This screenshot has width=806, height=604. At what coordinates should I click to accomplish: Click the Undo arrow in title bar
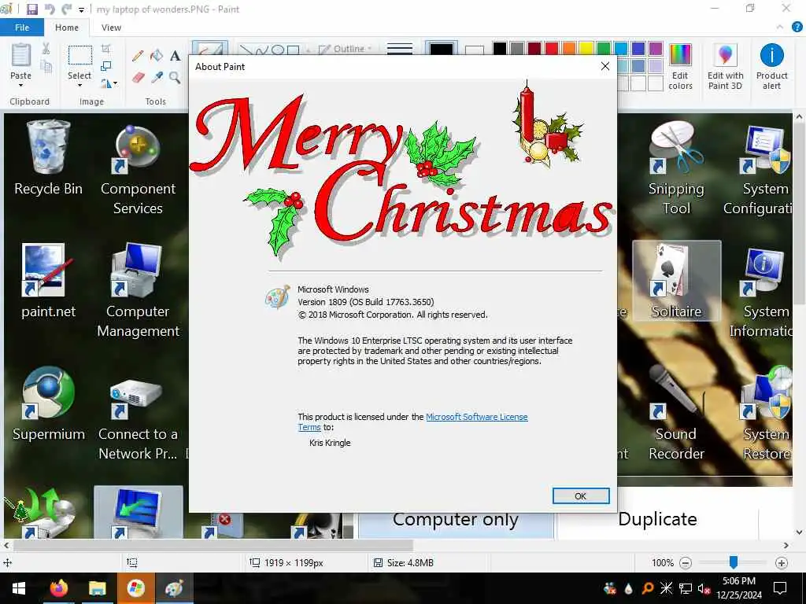[50, 9]
